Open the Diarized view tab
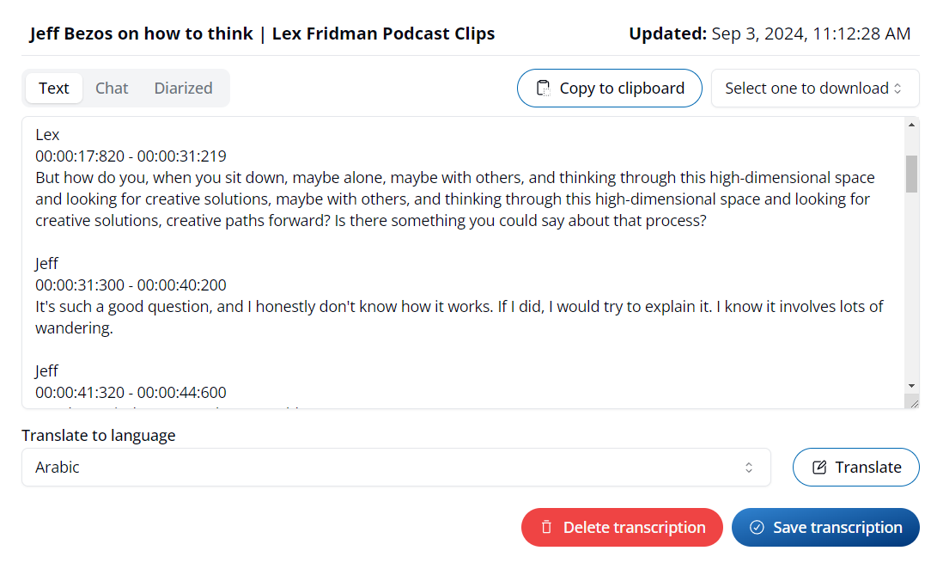937x563 pixels. (x=183, y=88)
